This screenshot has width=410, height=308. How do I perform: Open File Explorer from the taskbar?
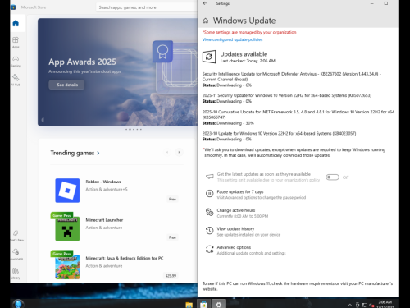(189, 305)
